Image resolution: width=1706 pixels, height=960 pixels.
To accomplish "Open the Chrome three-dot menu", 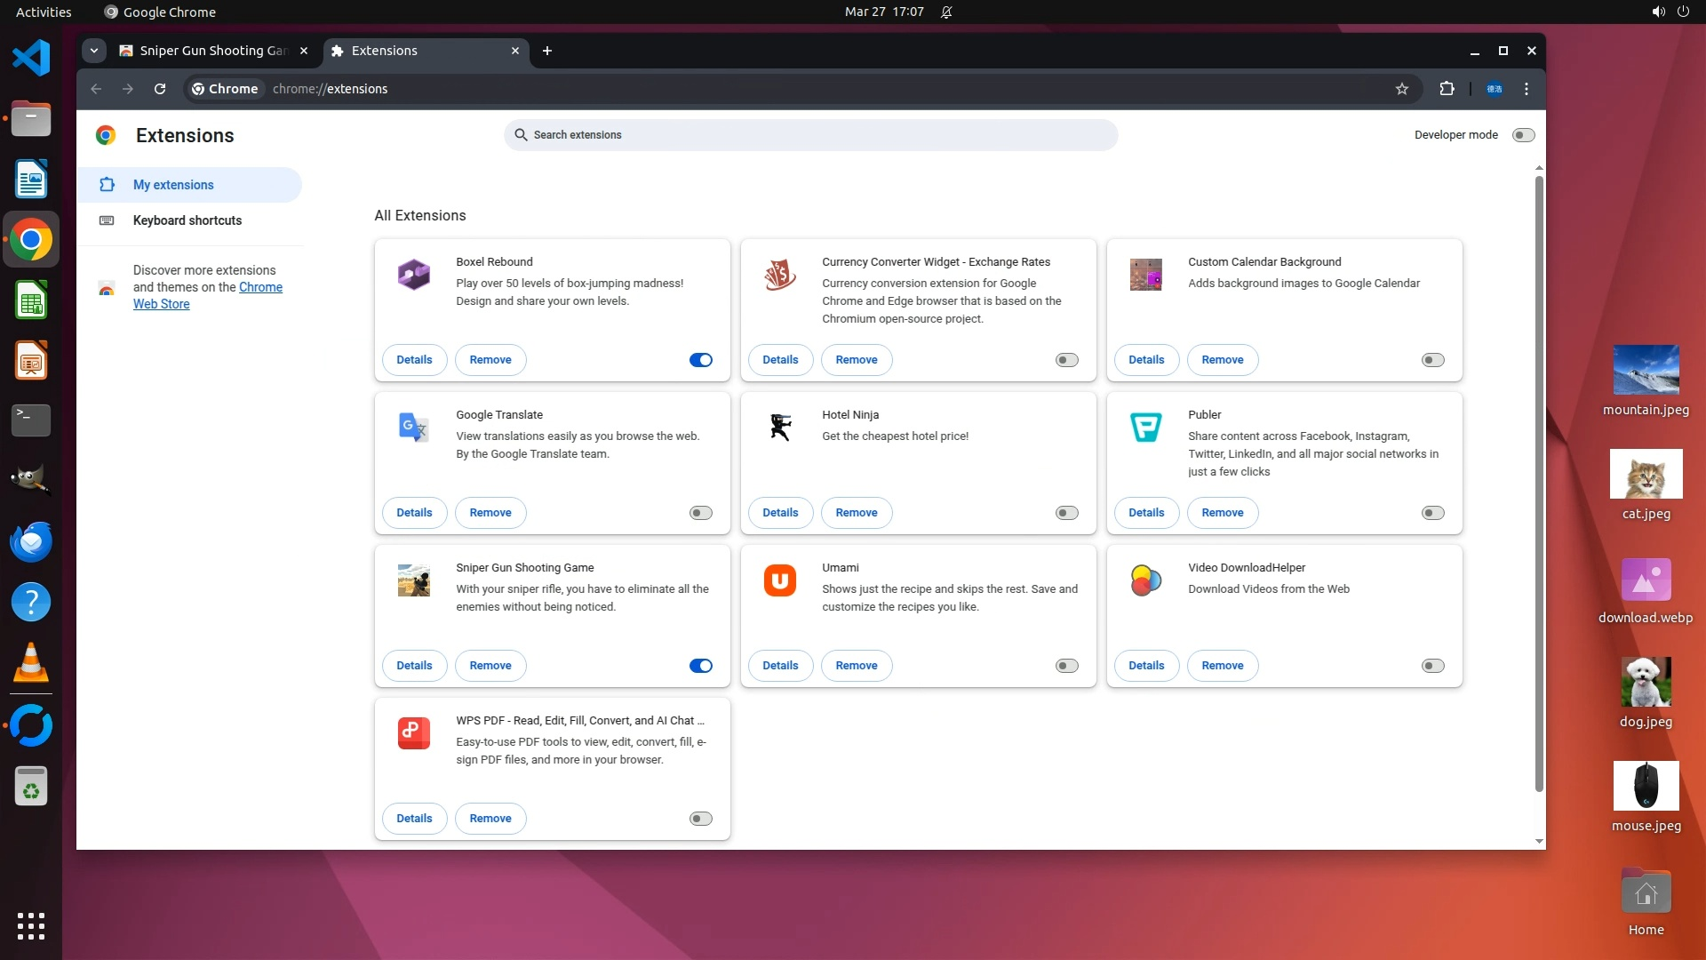I will click(x=1527, y=89).
